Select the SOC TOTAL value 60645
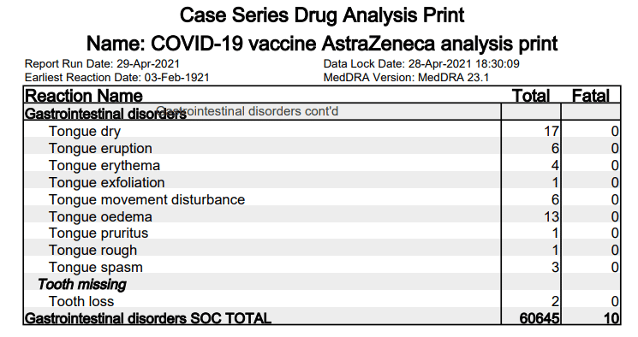Screen dimensions: 638x337 [540, 318]
